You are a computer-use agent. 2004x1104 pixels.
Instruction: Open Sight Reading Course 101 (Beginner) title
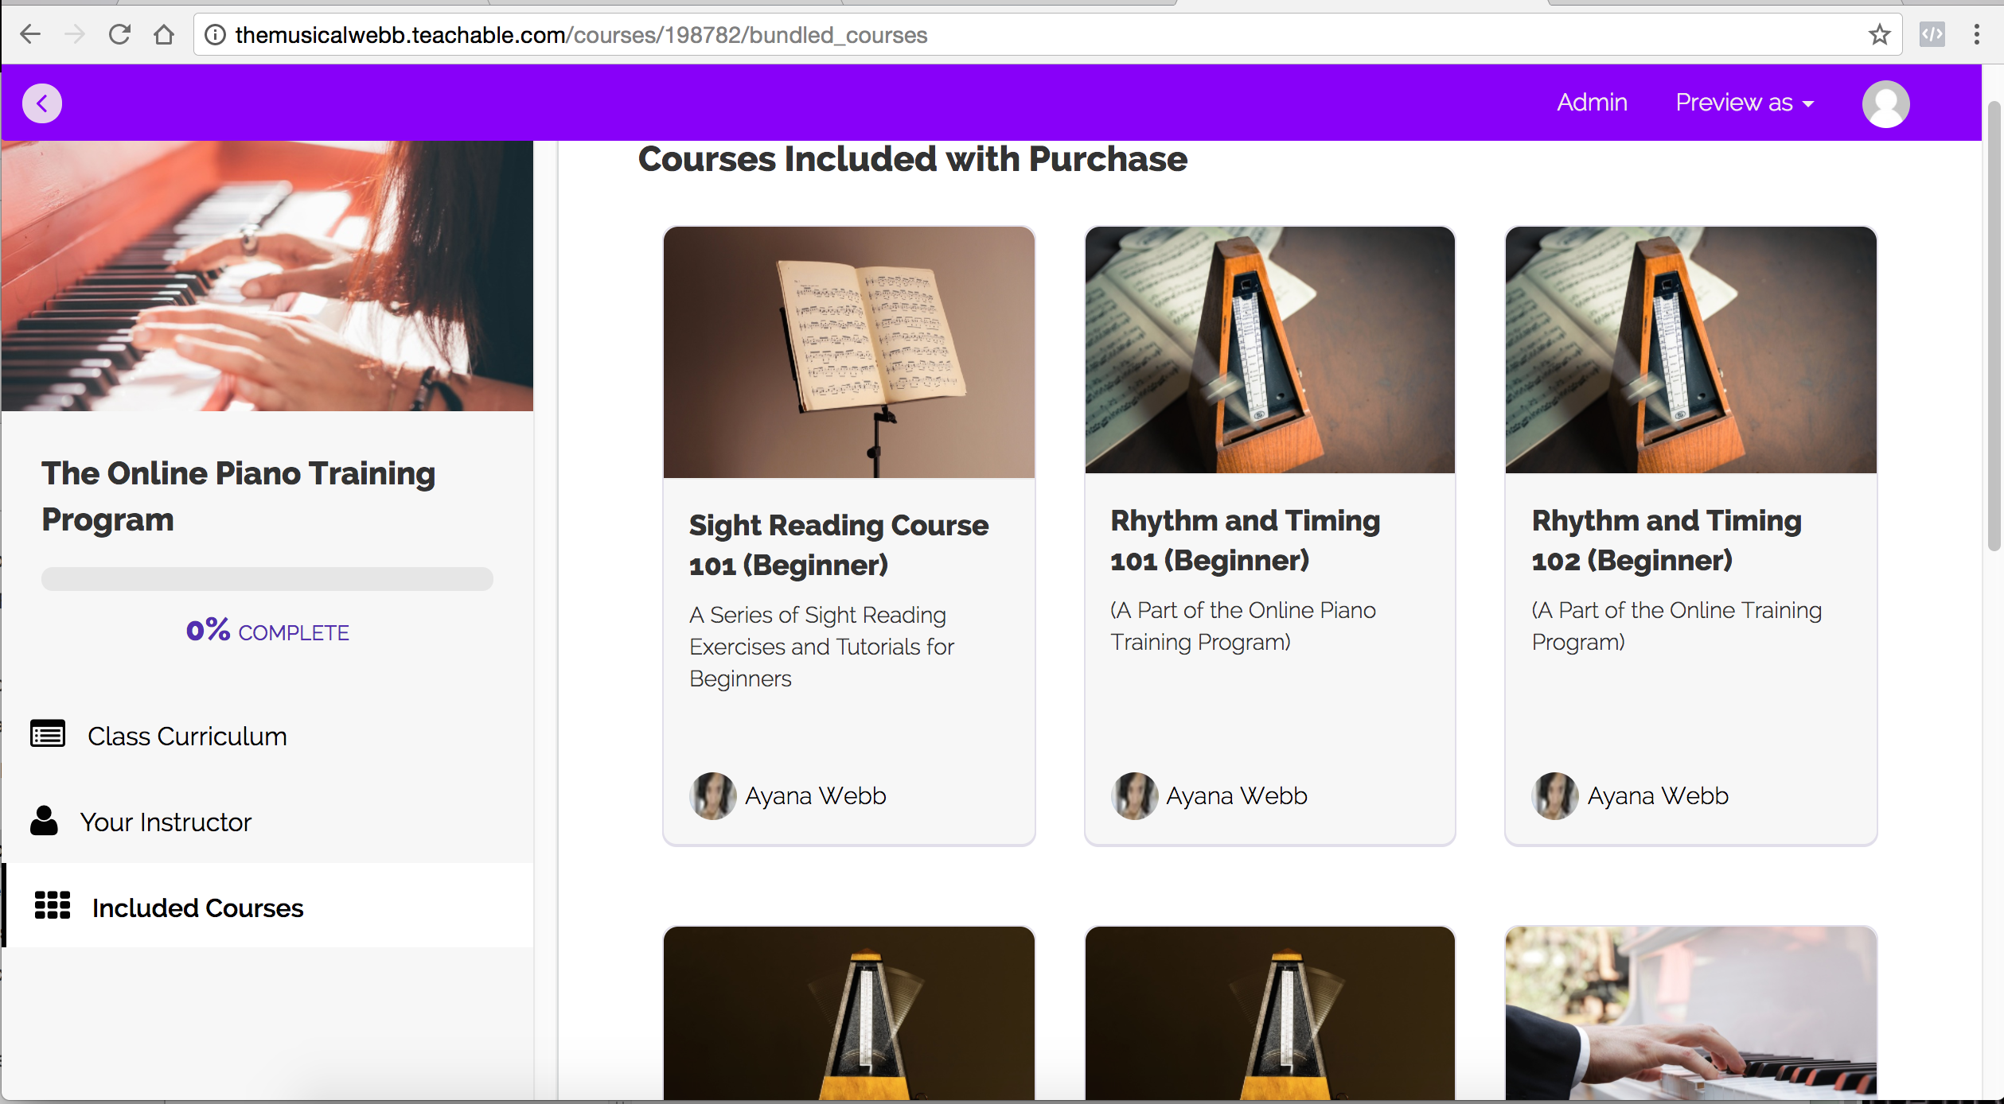[838, 545]
